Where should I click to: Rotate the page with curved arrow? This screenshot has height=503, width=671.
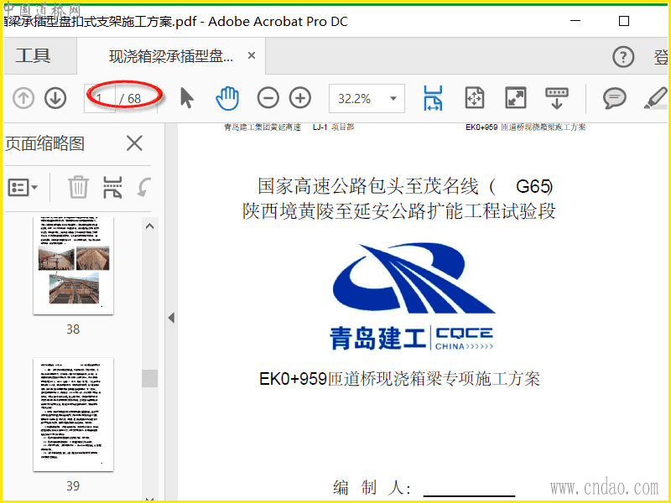144,187
